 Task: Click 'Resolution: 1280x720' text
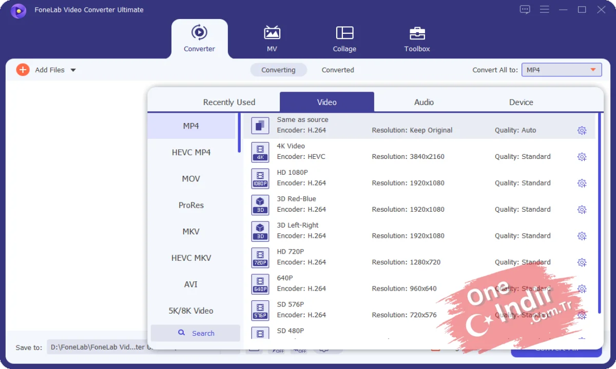coord(406,262)
